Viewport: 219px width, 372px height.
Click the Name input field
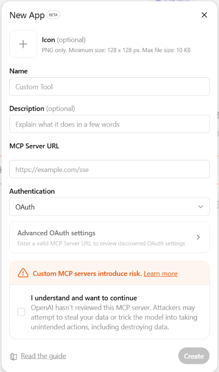pyautogui.click(x=109, y=86)
